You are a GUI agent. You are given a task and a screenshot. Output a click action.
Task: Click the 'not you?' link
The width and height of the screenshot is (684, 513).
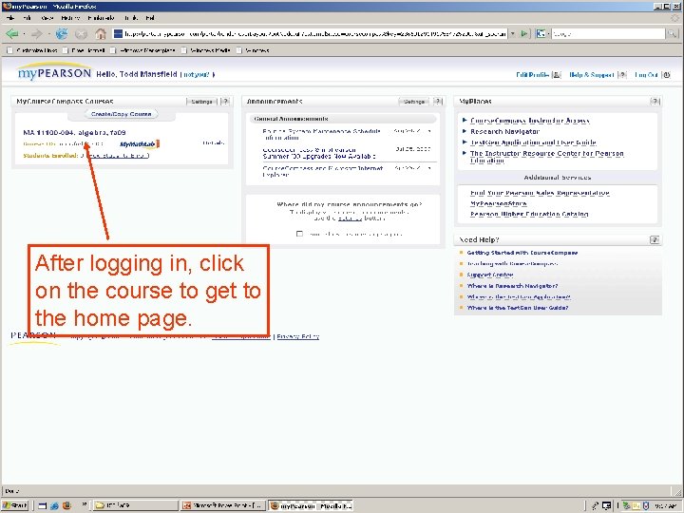click(197, 75)
